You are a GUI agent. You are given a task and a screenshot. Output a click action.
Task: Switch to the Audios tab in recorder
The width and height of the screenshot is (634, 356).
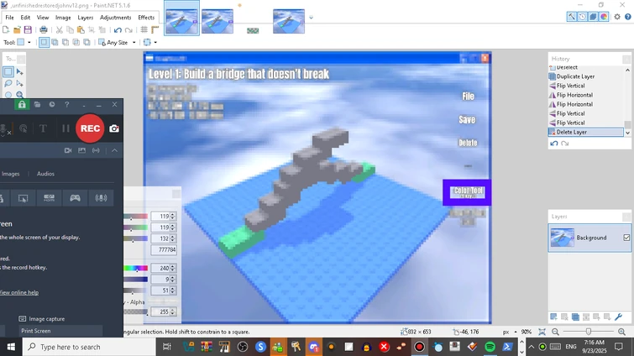point(45,174)
